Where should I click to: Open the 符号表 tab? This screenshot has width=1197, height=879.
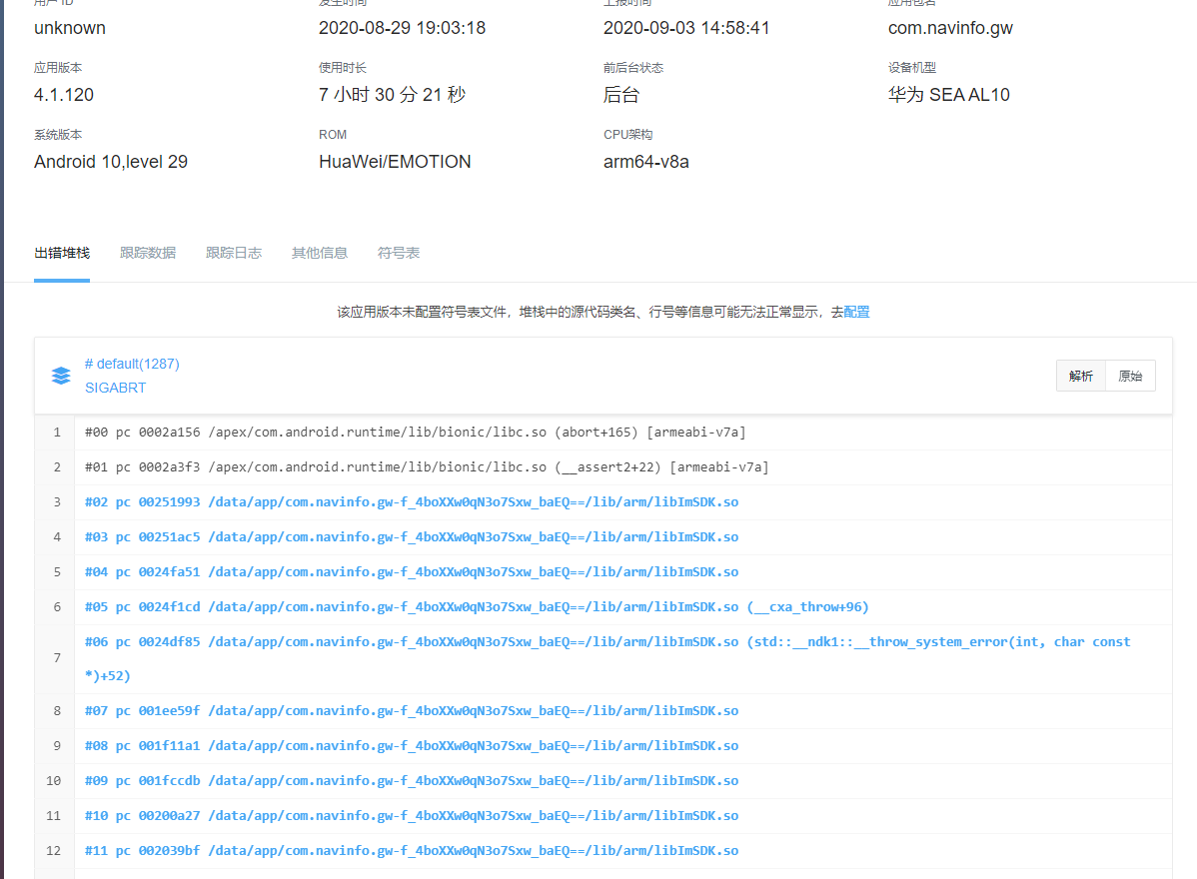(x=399, y=253)
